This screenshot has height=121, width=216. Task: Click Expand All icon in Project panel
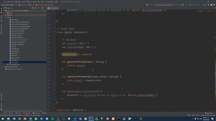tap(35, 8)
